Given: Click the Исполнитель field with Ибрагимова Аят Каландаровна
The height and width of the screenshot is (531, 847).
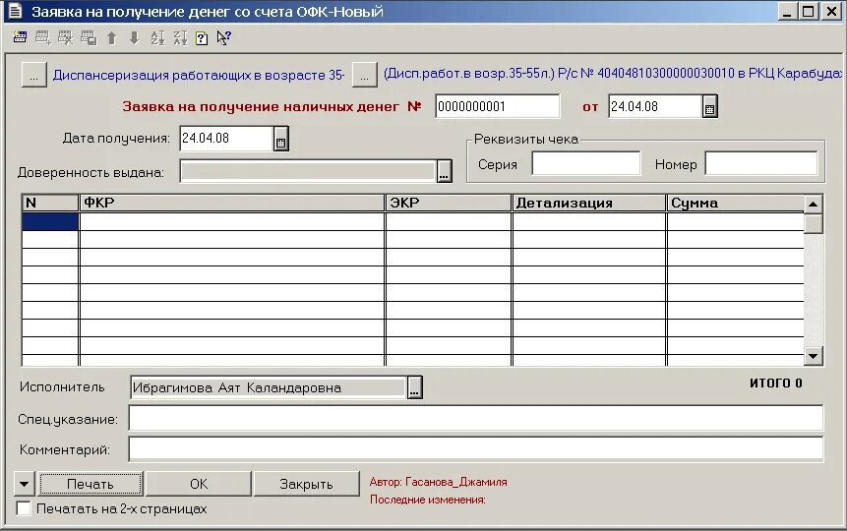Looking at the screenshot, I should pyautogui.click(x=269, y=387).
